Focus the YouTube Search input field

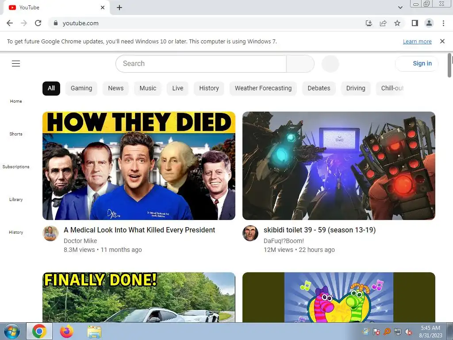point(201,64)
